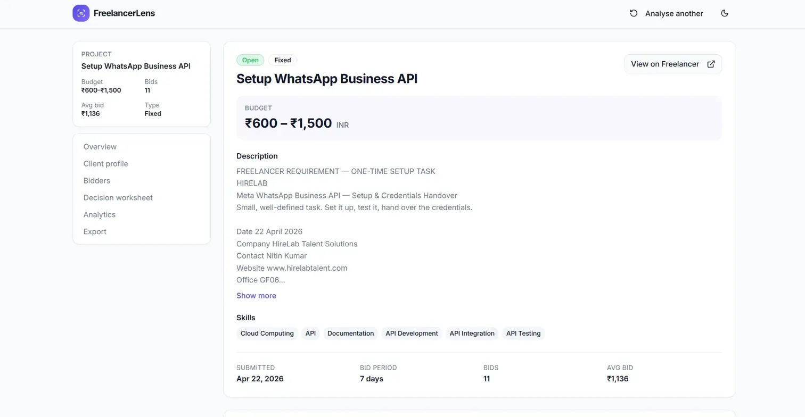Screen dimensions: 805x417
Task: Click the Fixed type badge
Action: click(x=283, y=60)
